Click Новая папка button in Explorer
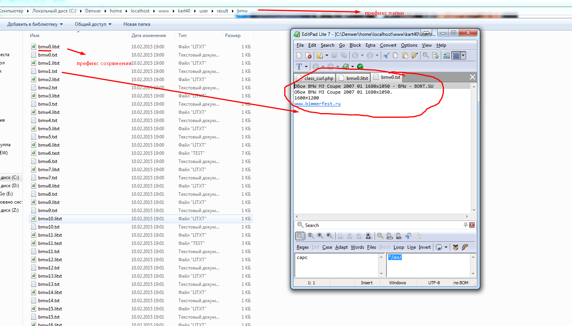The height and width of the screenshot is (326, 572). [137, 24]
